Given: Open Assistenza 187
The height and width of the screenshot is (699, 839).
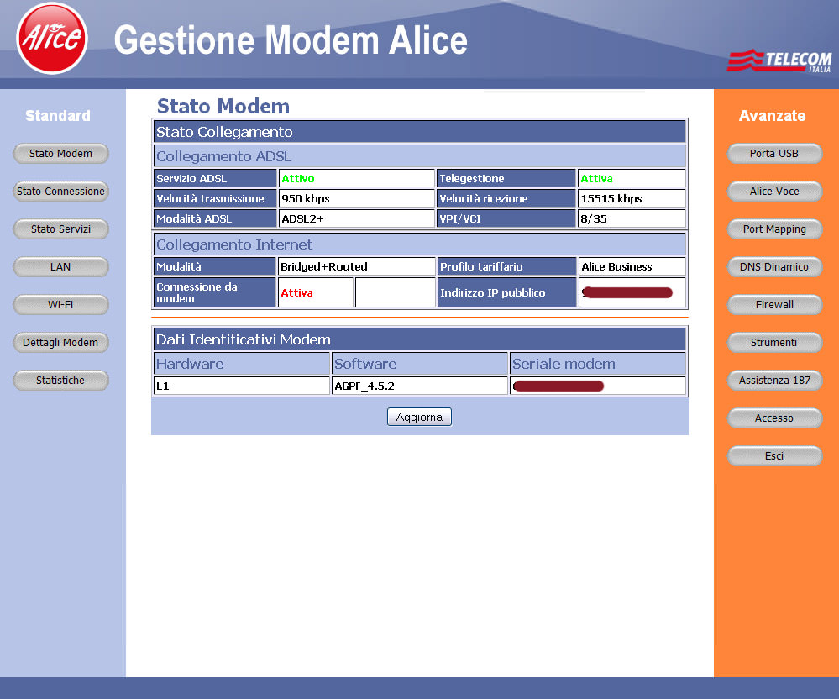Looking at the screenshot, I should pos(774,381).
